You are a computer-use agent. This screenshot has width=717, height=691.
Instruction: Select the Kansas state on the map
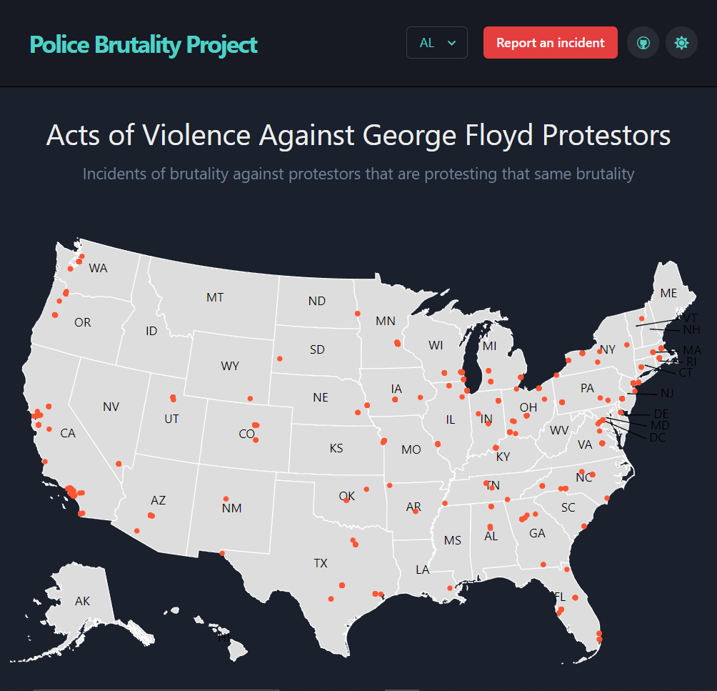(336, 448)
